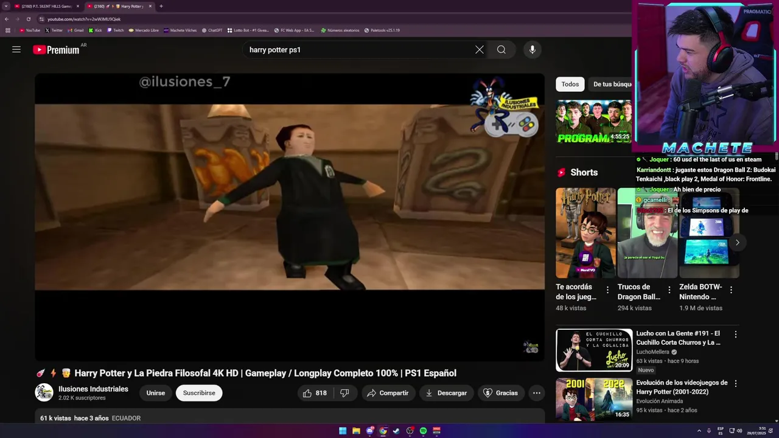Open Discord from the taskbar

click(x=369, y=431)
